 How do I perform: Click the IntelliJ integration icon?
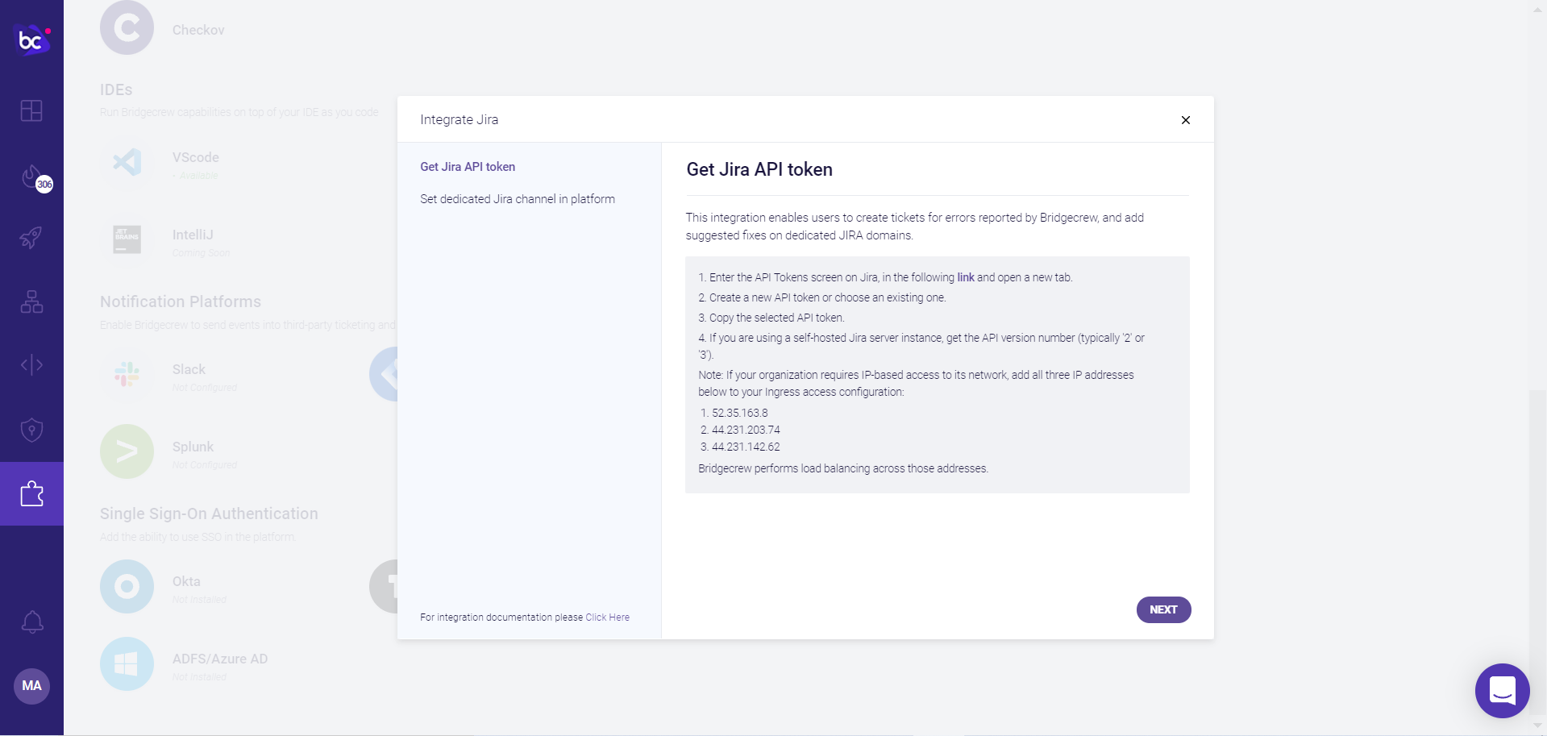pyautogui.click(x=127, y=239)
